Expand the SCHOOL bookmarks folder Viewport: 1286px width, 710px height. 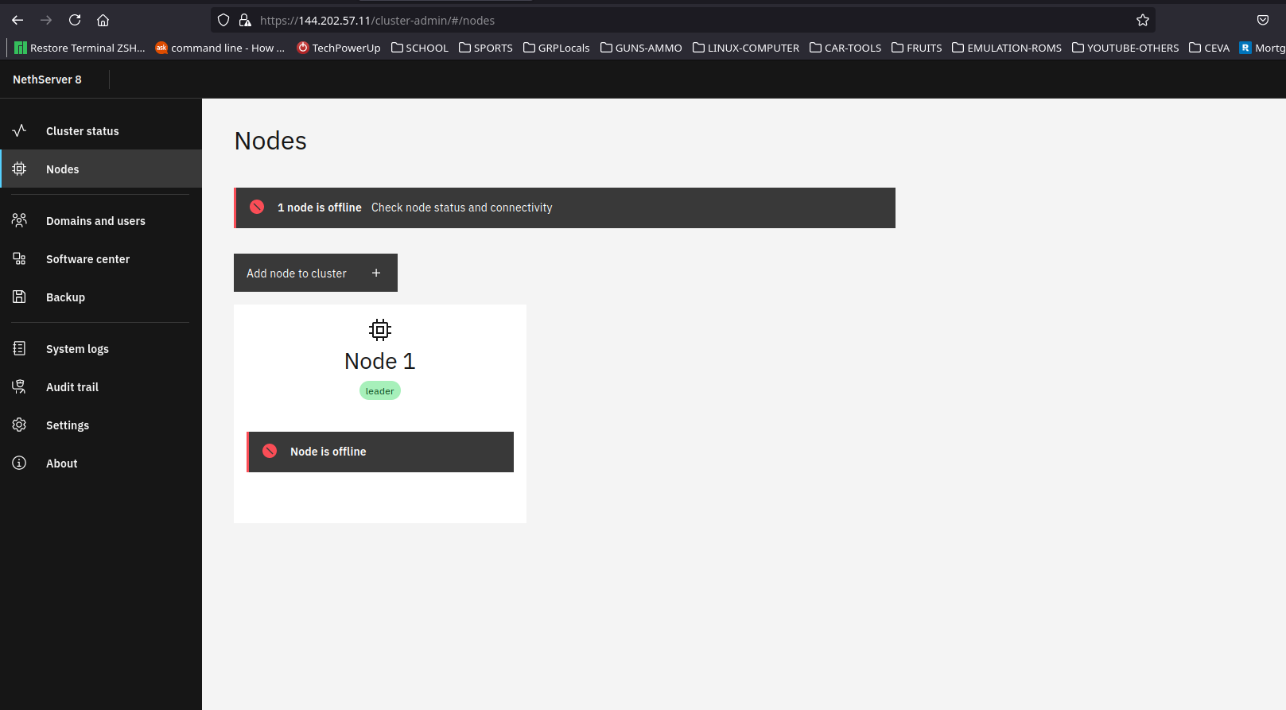[x=420, y=48]
